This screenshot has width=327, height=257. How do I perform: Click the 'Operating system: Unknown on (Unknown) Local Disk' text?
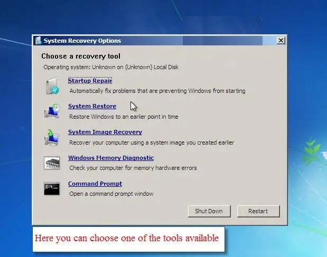(111, 67)
